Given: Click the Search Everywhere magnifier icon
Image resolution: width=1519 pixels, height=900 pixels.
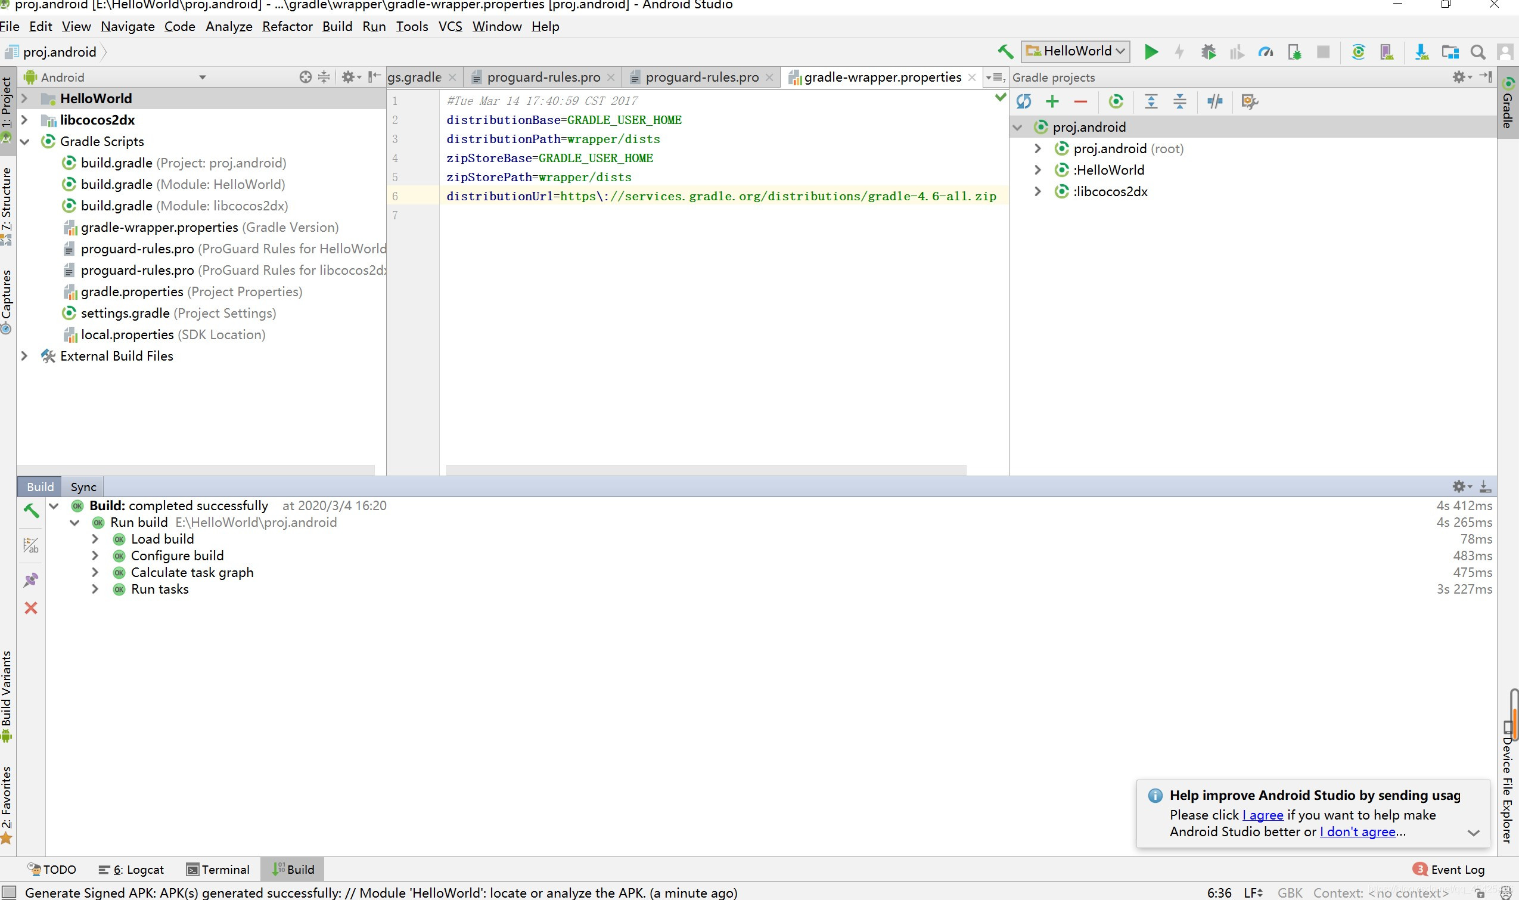Looking at the screenshot, I should (x=1478, y=52).
